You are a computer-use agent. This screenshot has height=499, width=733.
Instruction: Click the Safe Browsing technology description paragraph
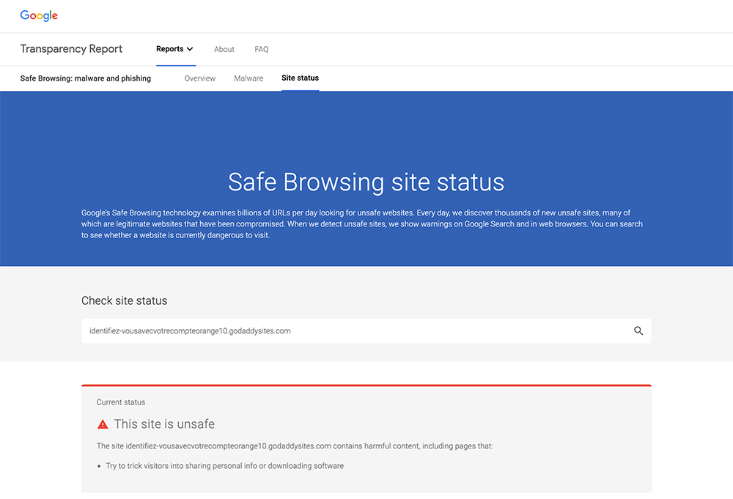(x=362, y=223)
